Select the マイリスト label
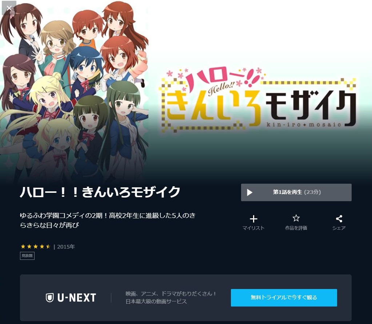Image resolution: width=372 pixels, height=324 pixels. [253, 228]
